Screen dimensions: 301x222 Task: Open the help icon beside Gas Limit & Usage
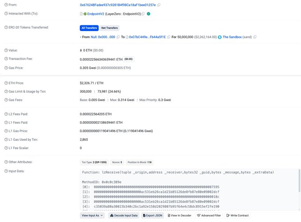6,91
